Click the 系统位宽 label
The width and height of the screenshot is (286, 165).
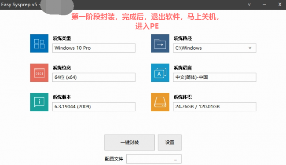coord(62,68)
